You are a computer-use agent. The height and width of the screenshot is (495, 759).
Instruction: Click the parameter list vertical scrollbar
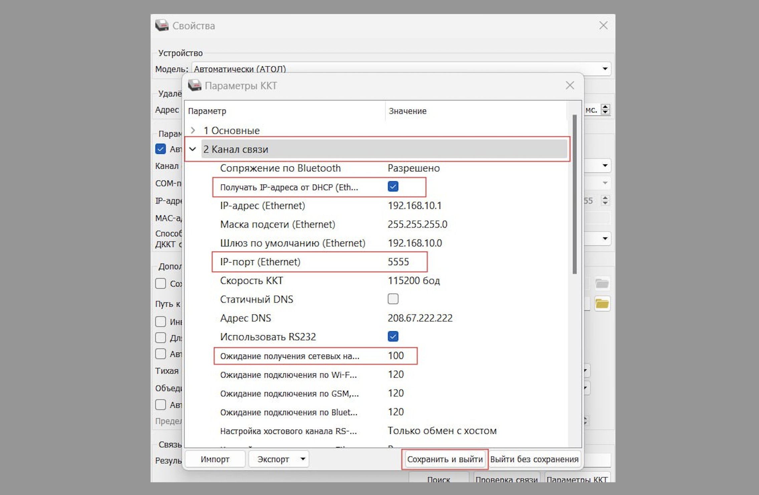[x=574, y=193]
